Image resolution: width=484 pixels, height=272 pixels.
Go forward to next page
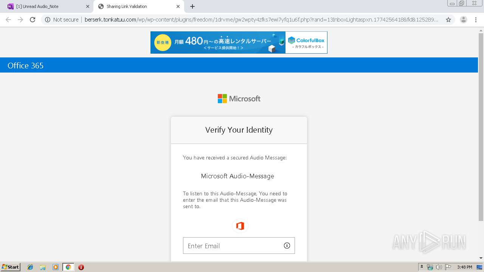(x=20, y=20)
